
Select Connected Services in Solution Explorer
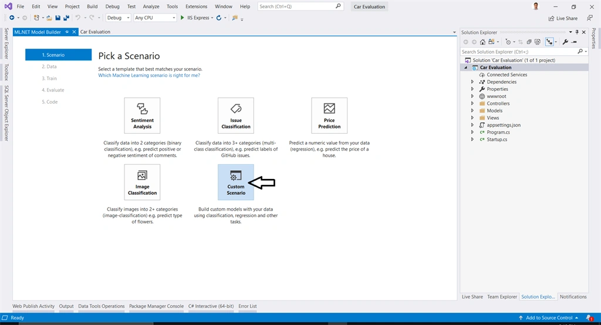(x=507, y=75)
